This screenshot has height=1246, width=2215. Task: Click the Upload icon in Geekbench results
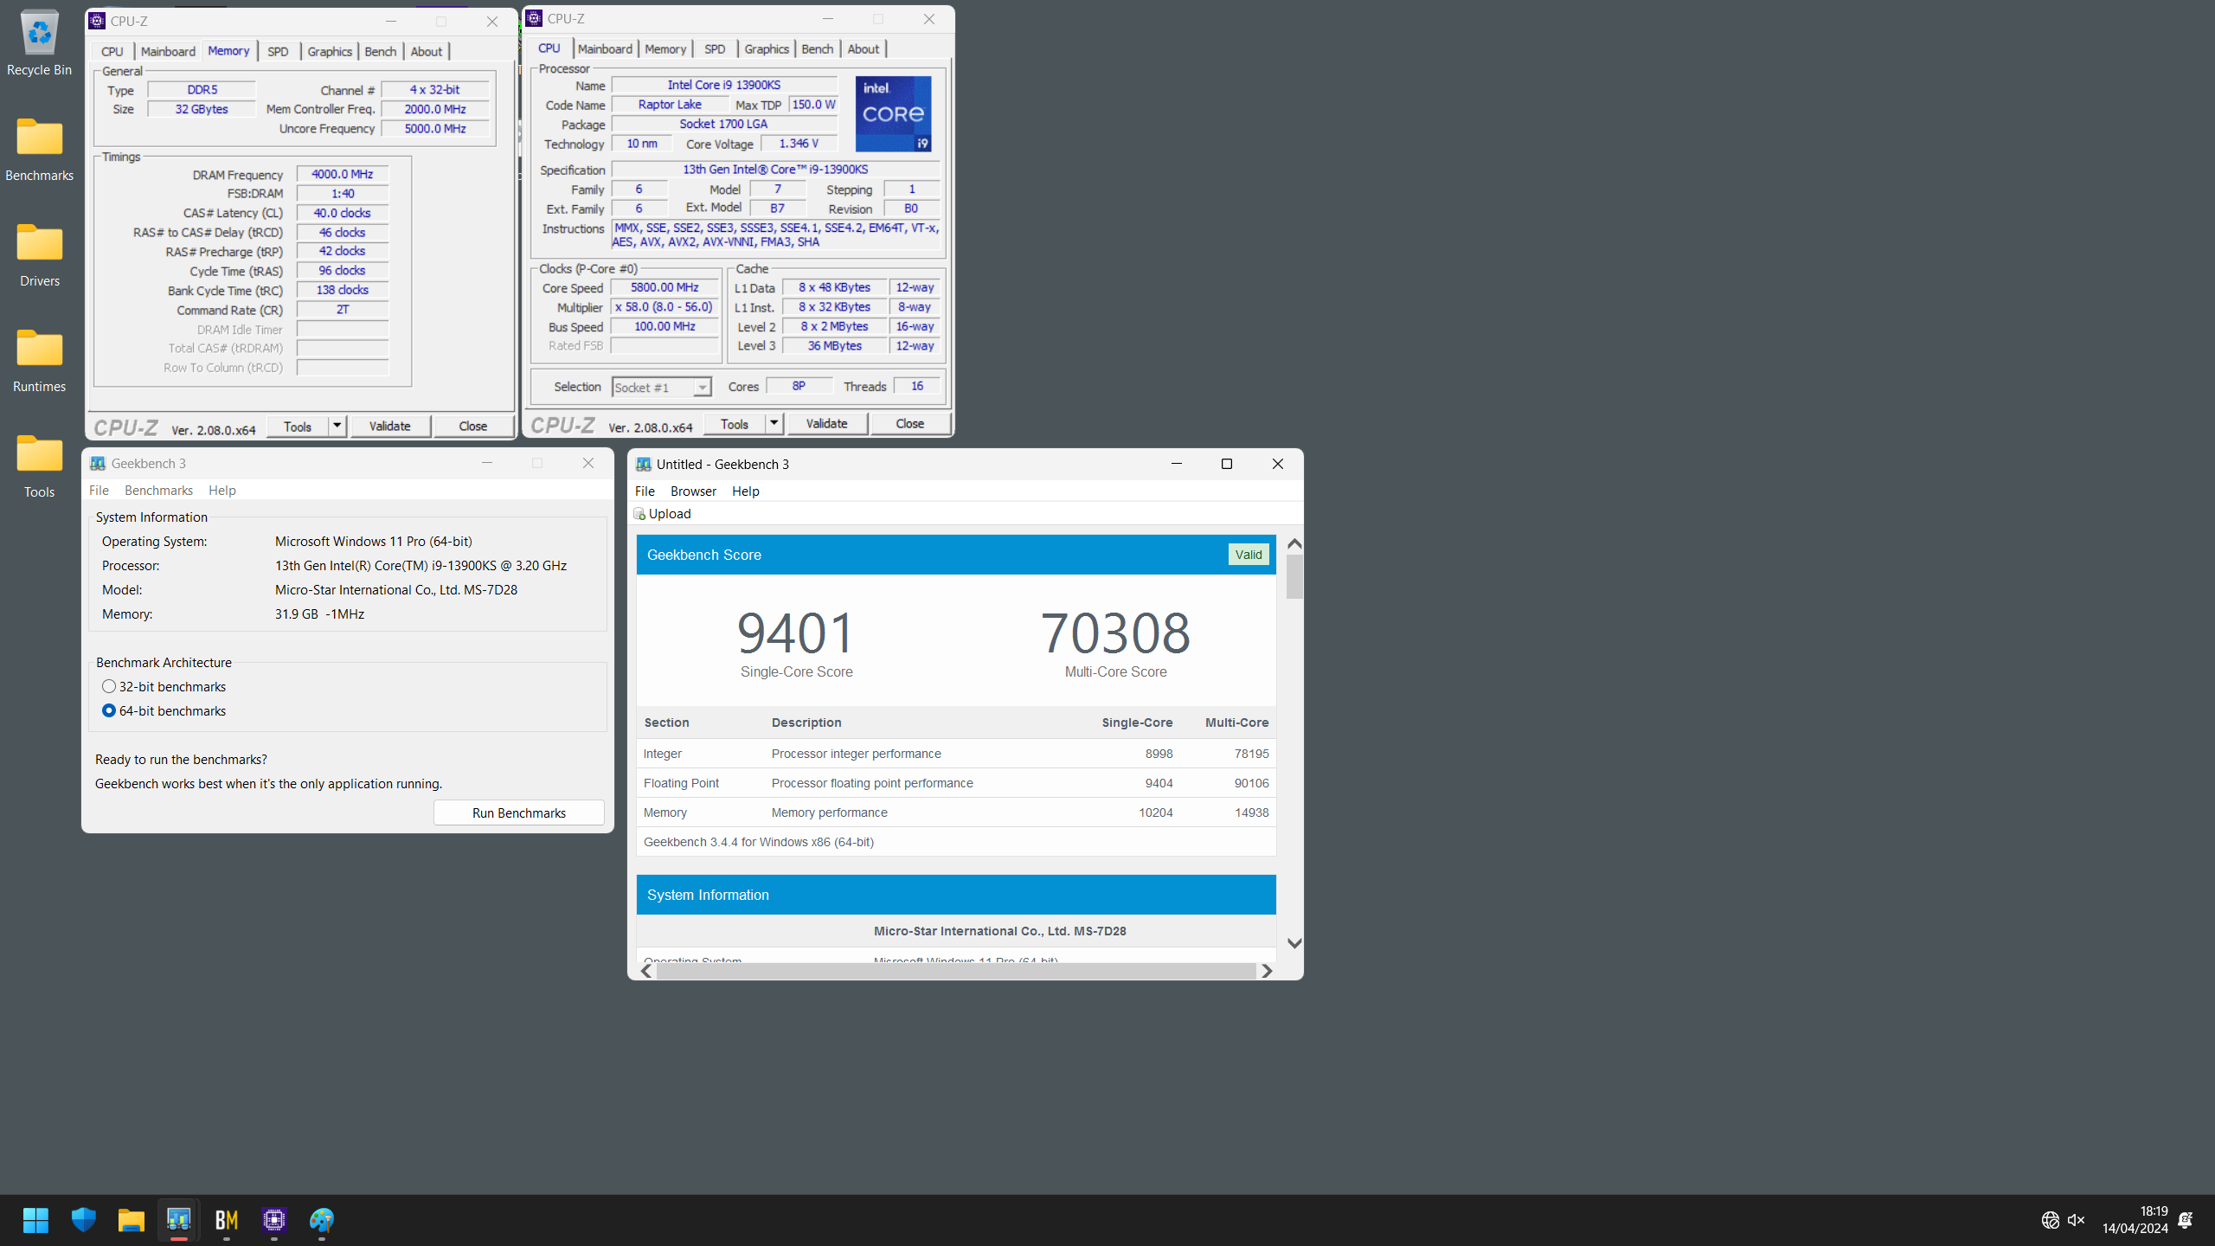pos(639,514)
